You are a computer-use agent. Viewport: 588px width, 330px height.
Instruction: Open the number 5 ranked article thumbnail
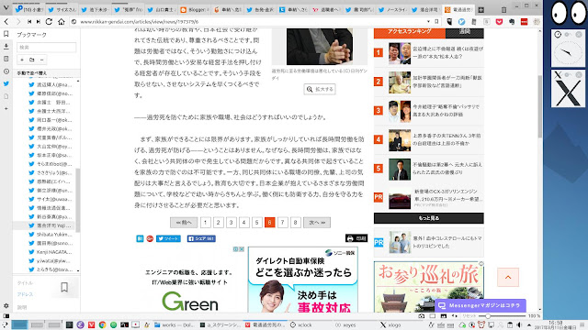click(x=400, y=169)
